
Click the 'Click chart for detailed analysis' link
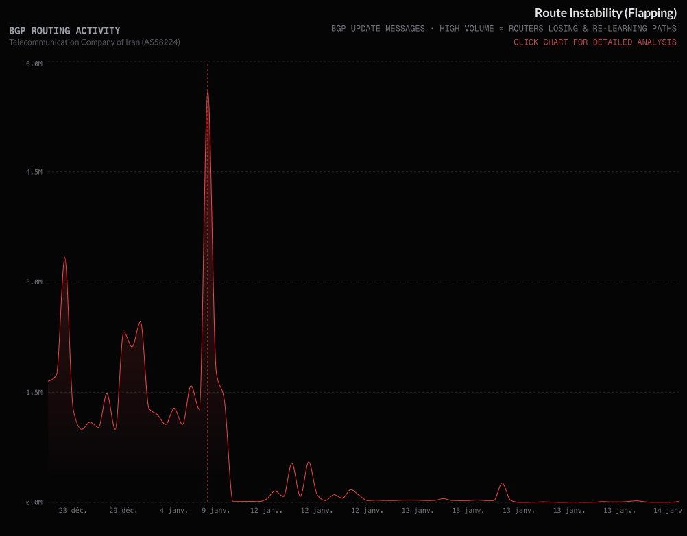click(595, 42)
